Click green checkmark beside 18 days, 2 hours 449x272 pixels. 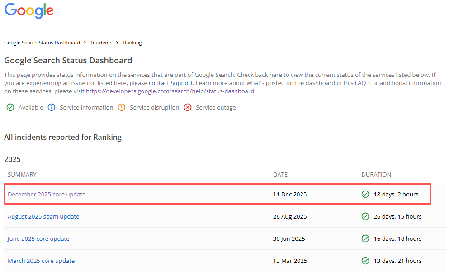[365, 194]
